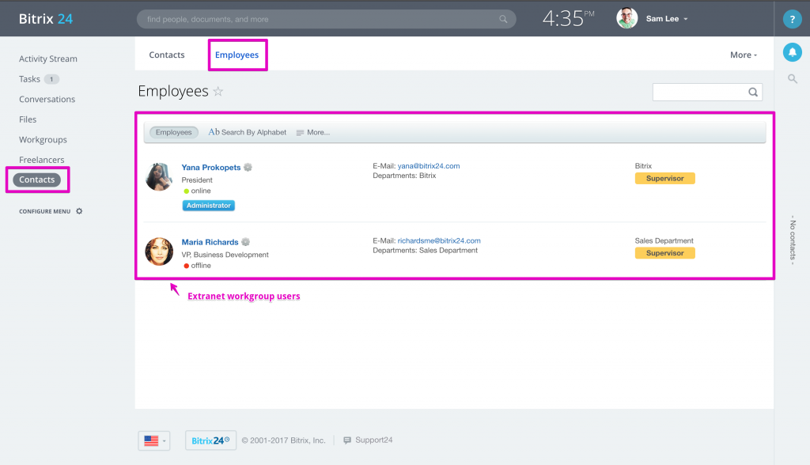Open Files in the left menu
The height and width of the screenshot is (465, 810).
click(28, 119)
